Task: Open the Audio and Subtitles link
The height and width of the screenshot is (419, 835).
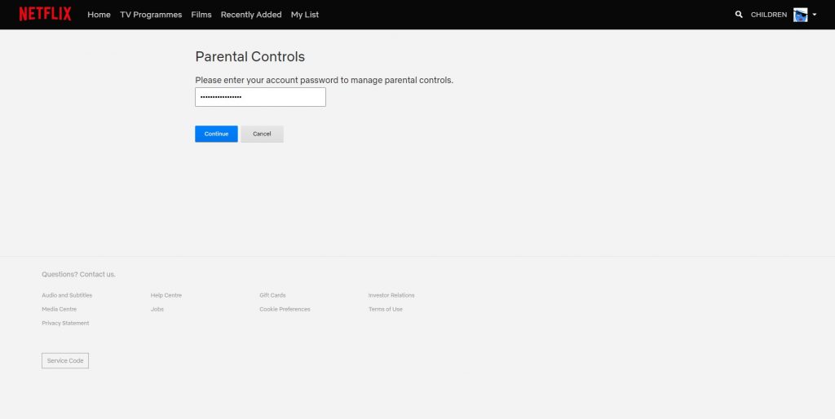Action: pyautogui.click(x=67, y=295)
